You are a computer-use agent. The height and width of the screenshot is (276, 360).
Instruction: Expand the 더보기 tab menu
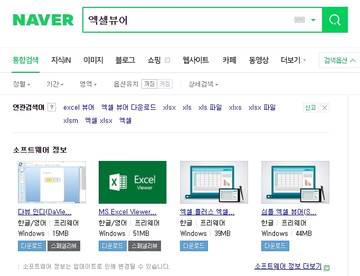point(293,60)
